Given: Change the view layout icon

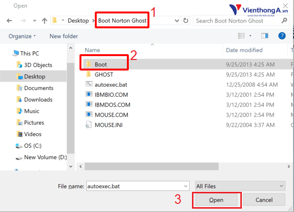Looking at the screenshot, I should tap(241, 35).
